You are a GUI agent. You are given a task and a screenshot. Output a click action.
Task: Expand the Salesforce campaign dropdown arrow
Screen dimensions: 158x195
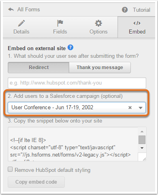tap(141, 108)
